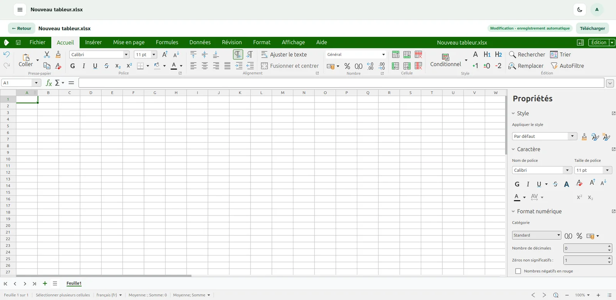Open the ribbon font size dropdown

(x=154, y=55)
